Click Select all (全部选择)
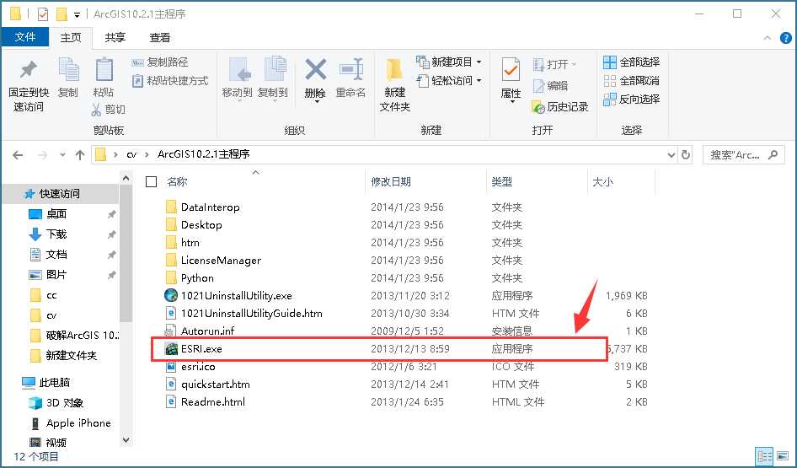 pyautogui.click(x=631, y=62)
